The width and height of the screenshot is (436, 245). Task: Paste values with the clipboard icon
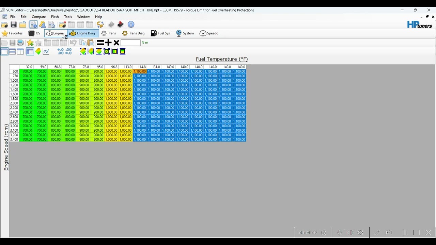click(x=91, y=43)
